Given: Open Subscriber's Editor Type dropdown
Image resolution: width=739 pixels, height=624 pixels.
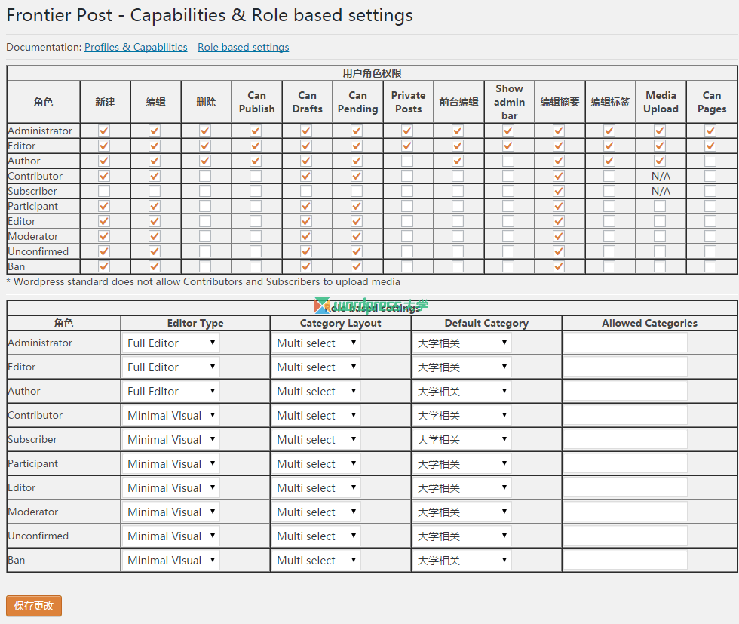Looking at the screenshot, I should [x=171, y=440].
